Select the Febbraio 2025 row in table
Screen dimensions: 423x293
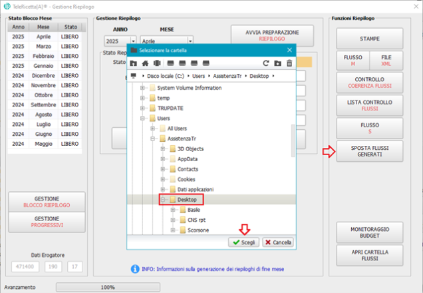pyautogui.click(x=44, y=57)
